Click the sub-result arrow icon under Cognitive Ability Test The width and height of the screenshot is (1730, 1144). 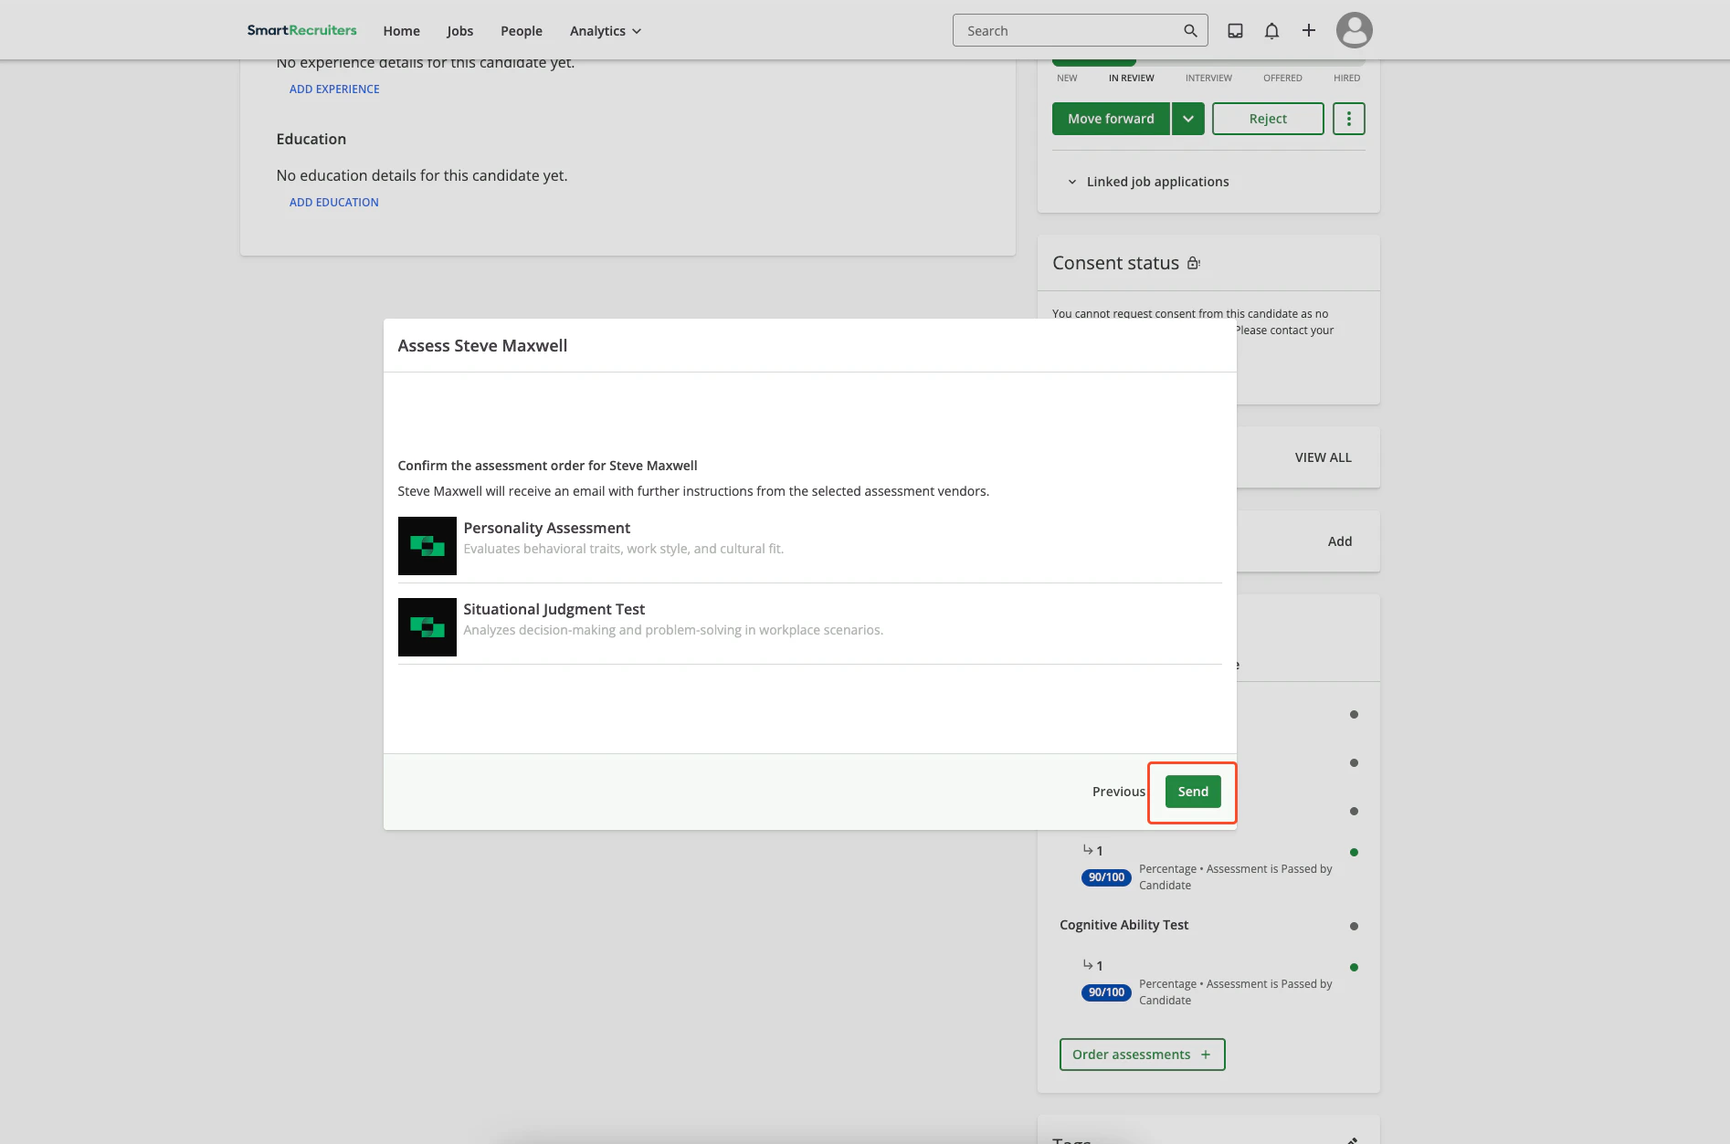point(1087,964)
